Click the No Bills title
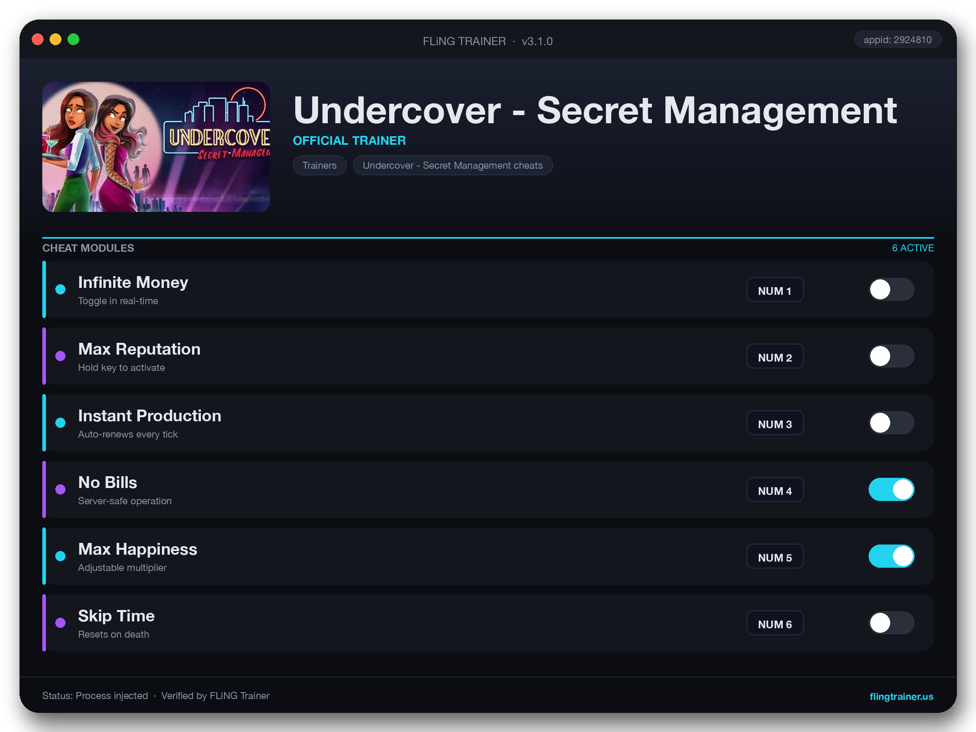 pos(108,482)
